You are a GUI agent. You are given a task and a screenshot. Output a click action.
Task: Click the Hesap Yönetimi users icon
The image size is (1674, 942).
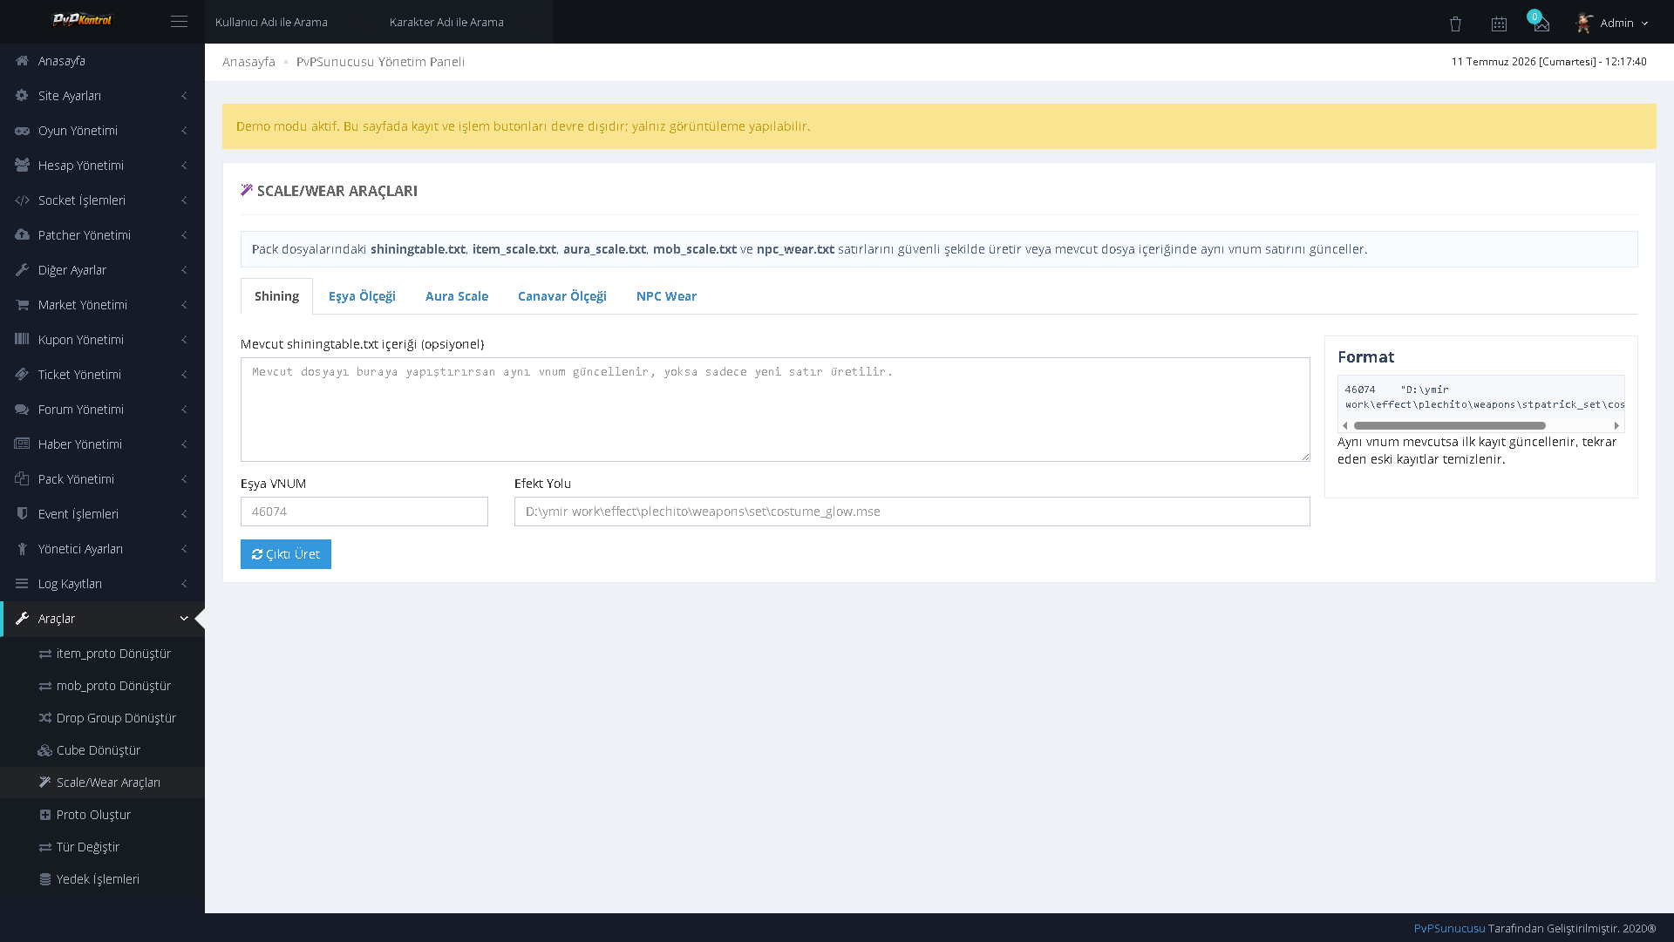[x=22, y=166]
